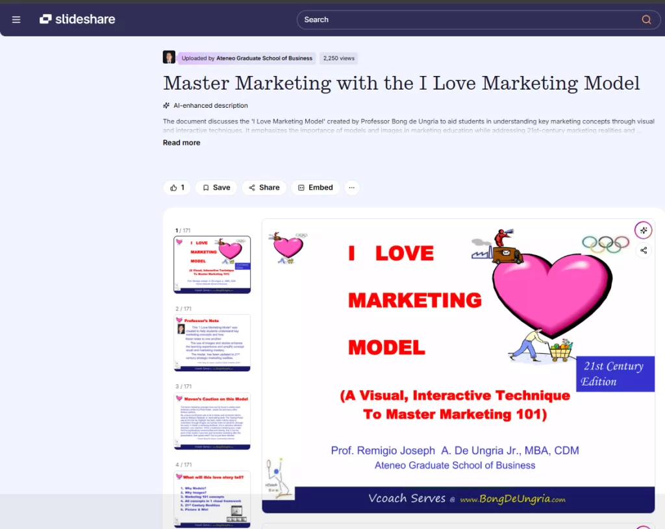Select slide 2 Professor's Note thumbnail
665x529 pixels.
click(x=212, y=343)
